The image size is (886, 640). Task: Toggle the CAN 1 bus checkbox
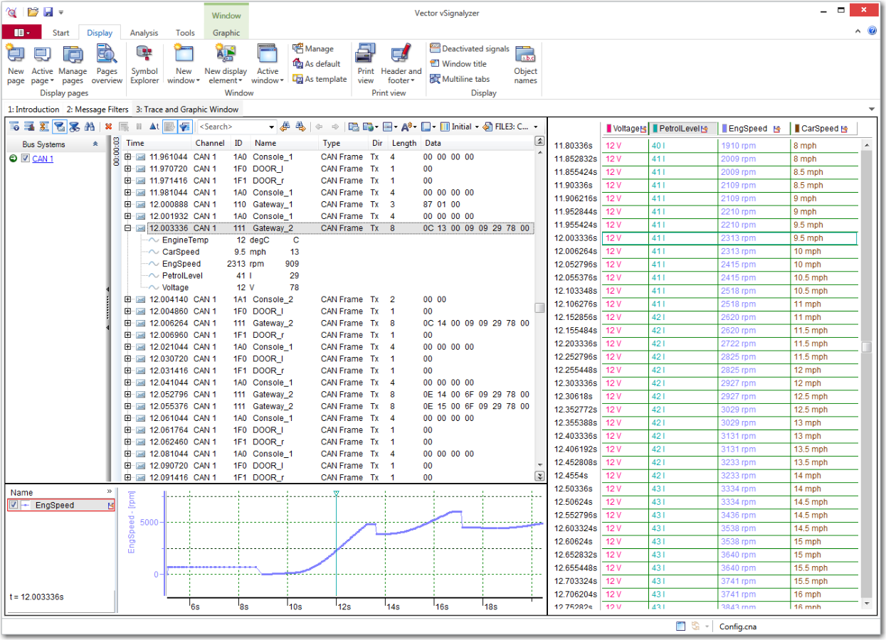[26, 159]
